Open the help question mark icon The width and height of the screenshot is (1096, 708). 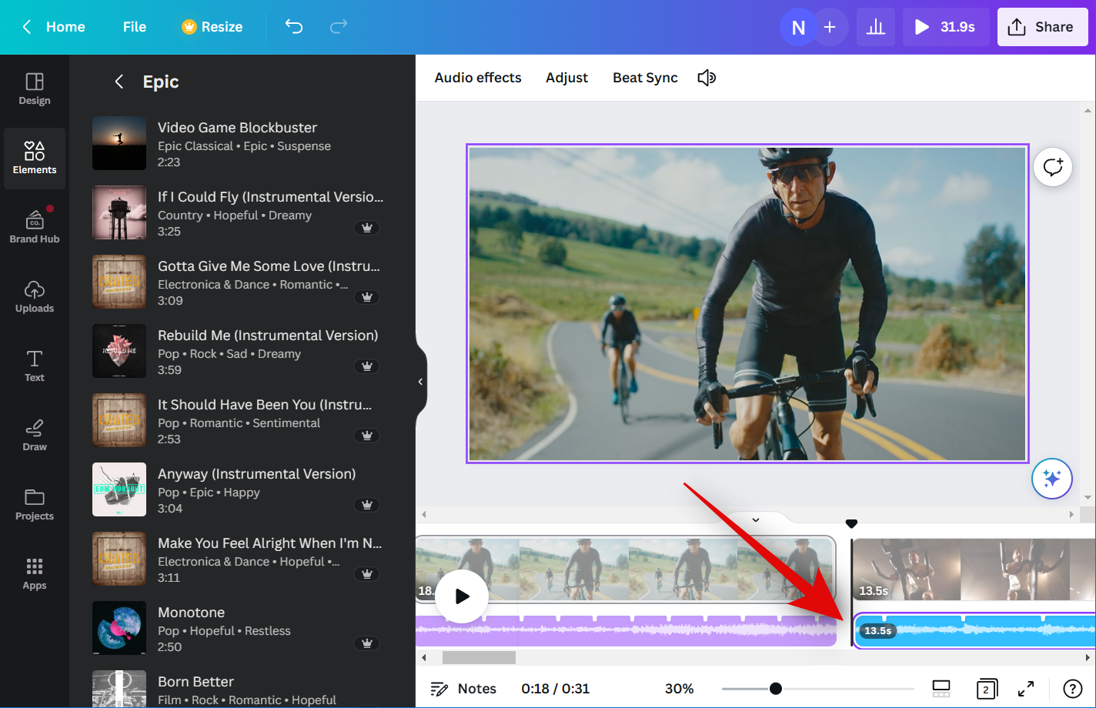(1072, 689)
